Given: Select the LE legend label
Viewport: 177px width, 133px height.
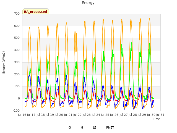Looking at the screenshot, I should click(95, 127).
